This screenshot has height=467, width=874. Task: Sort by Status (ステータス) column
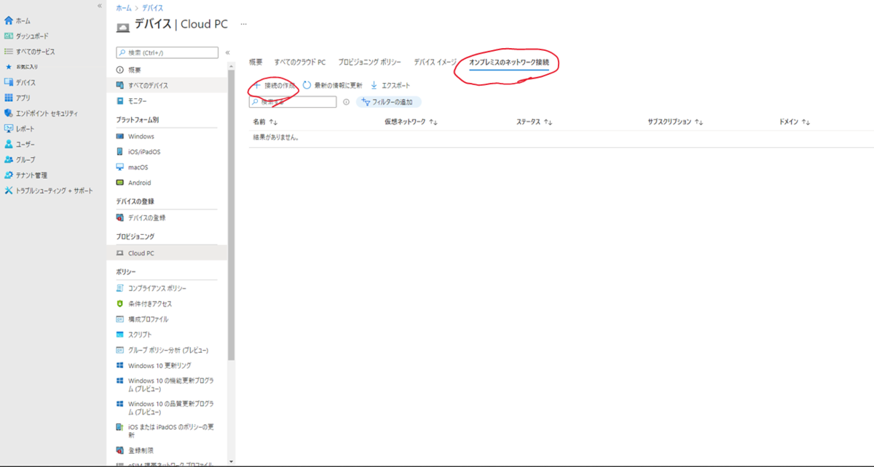pyautogui.click(x=548, y=122)
